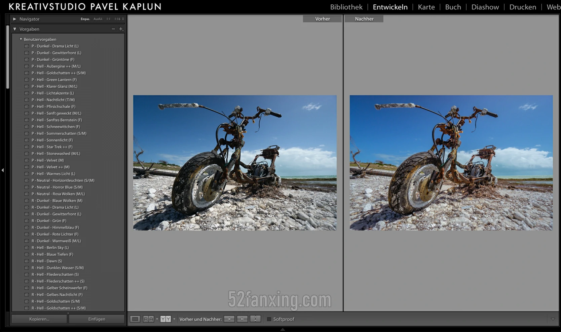Remove selected preset with minus icon

[113, 29]
